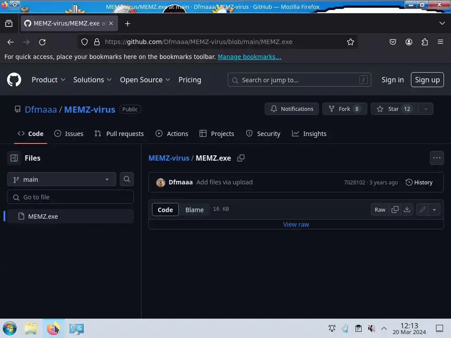
Task: Open the Manage bookmarks link
Action: (x=249, y=57)
